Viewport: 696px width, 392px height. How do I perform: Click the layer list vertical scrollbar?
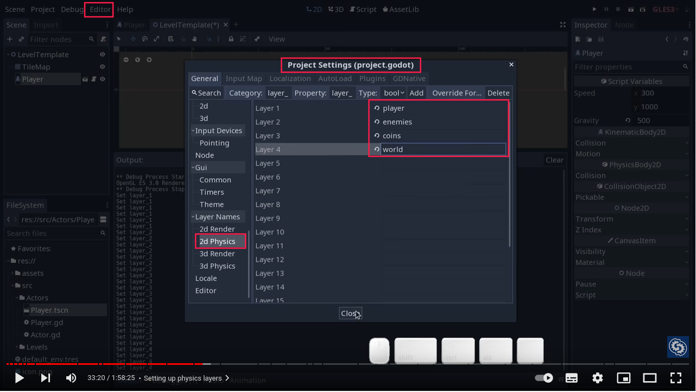click(x=509, y=174)
